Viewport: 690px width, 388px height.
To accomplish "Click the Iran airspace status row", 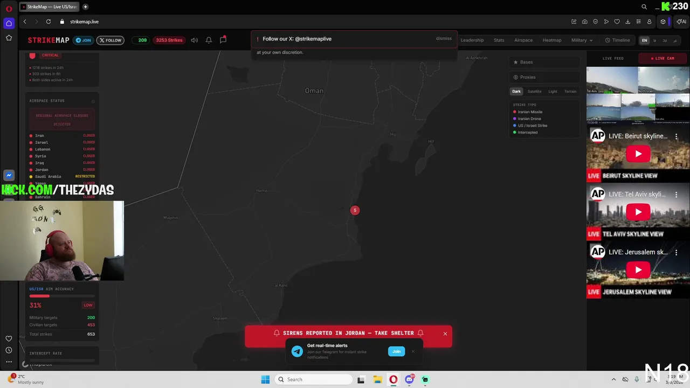I will [x=62, y=135].
